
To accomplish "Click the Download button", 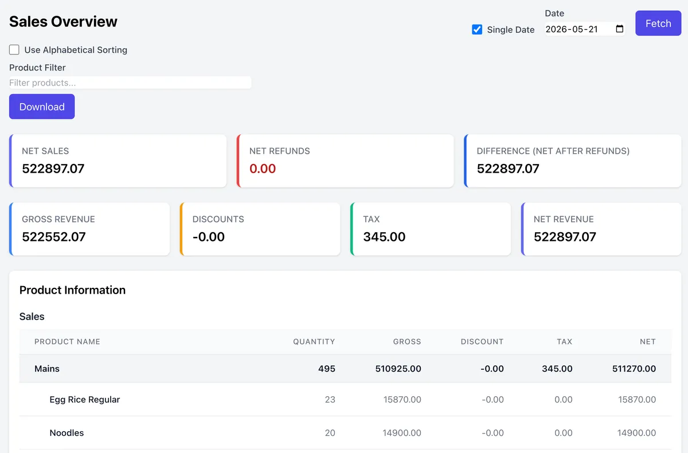I will 42,107.
